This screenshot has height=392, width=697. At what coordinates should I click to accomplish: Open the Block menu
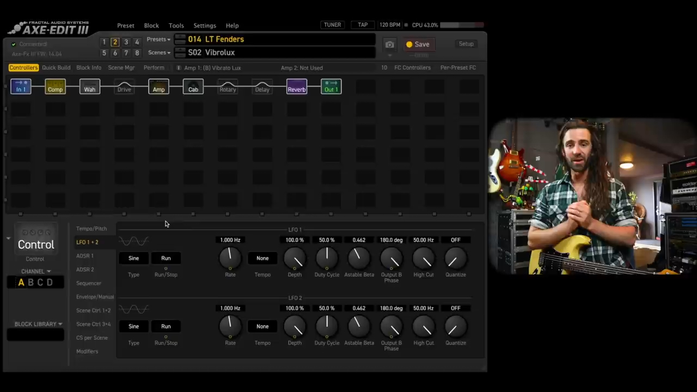(151, 26)
